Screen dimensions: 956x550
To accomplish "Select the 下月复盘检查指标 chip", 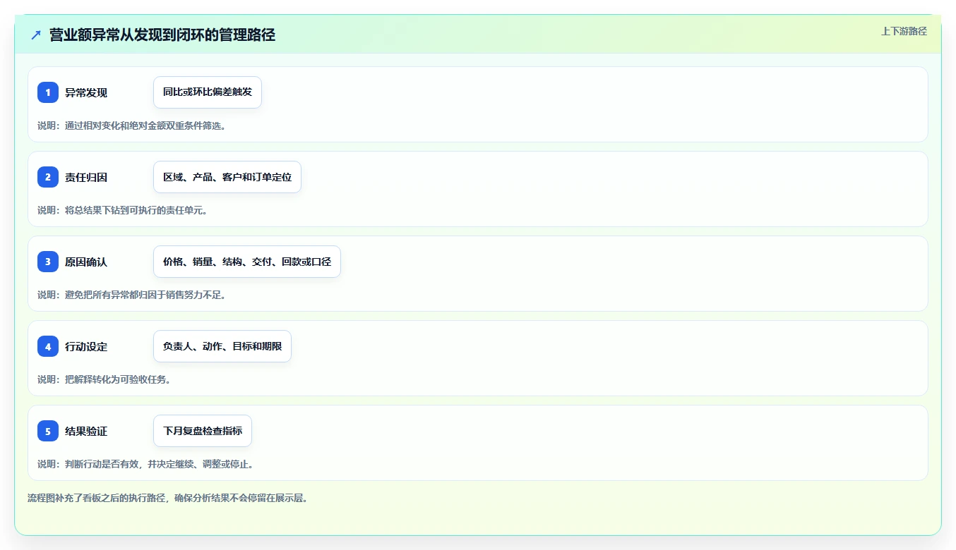I will [x=203, y=431].
